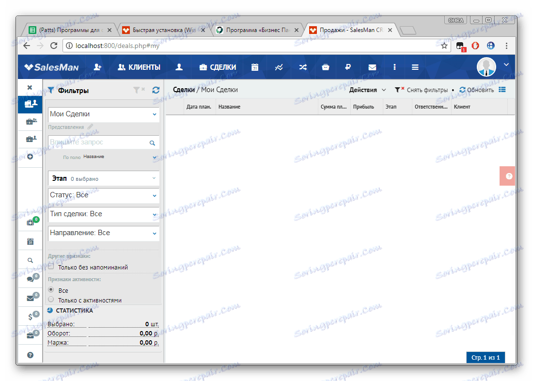533x381 pixels.
Task: Refresh filters using the circular arrows icon
Action: (x=156, y=90)
